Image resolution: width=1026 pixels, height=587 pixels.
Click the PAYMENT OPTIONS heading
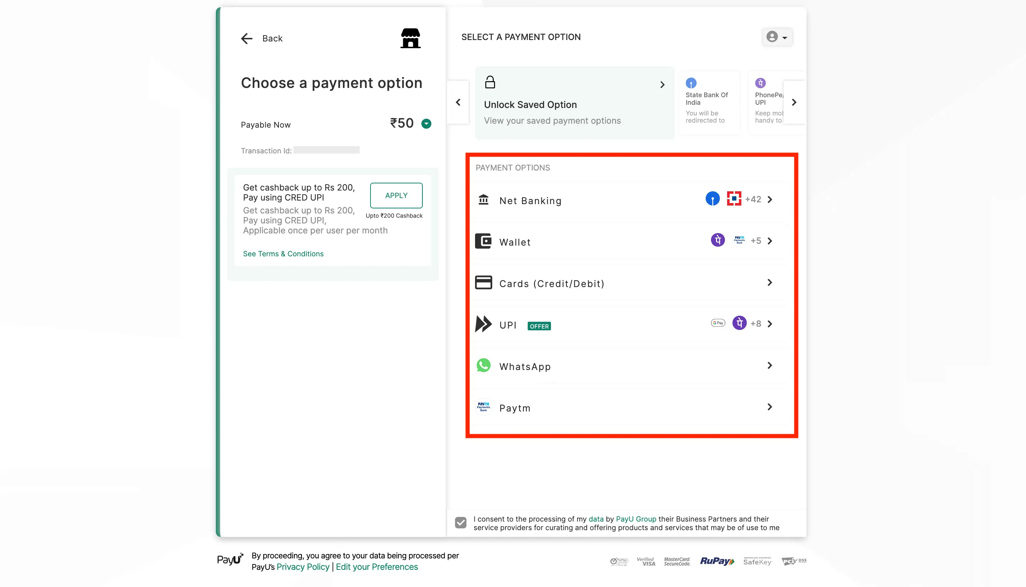pyautogui.click(x=513, y=168)
